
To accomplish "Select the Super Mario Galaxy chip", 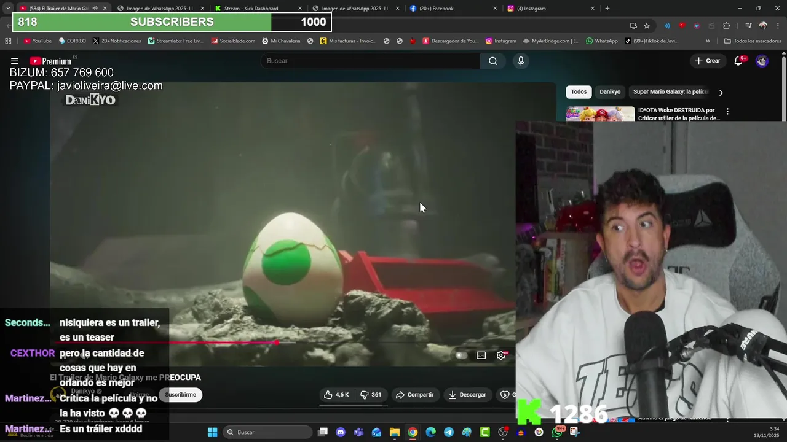I will pos(670,91).
